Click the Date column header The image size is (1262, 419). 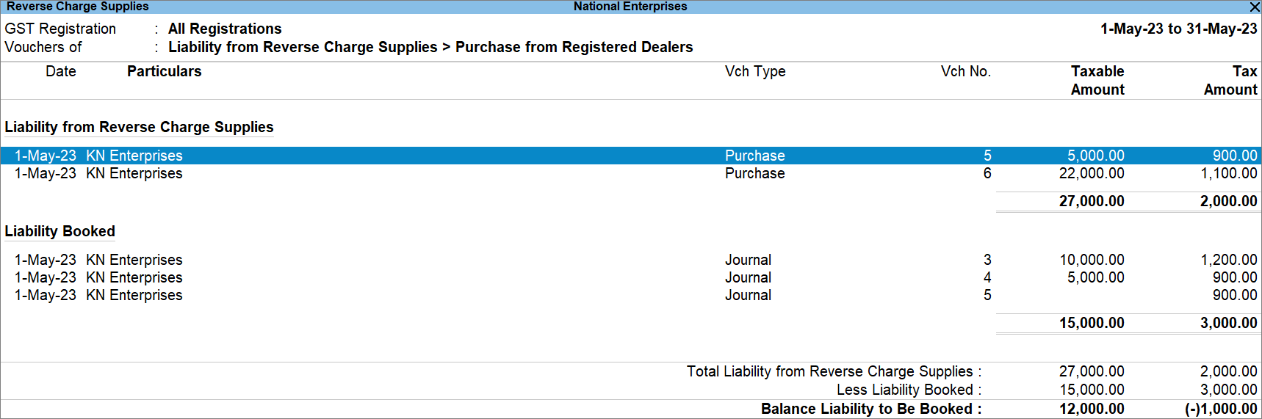click(60, 71)
